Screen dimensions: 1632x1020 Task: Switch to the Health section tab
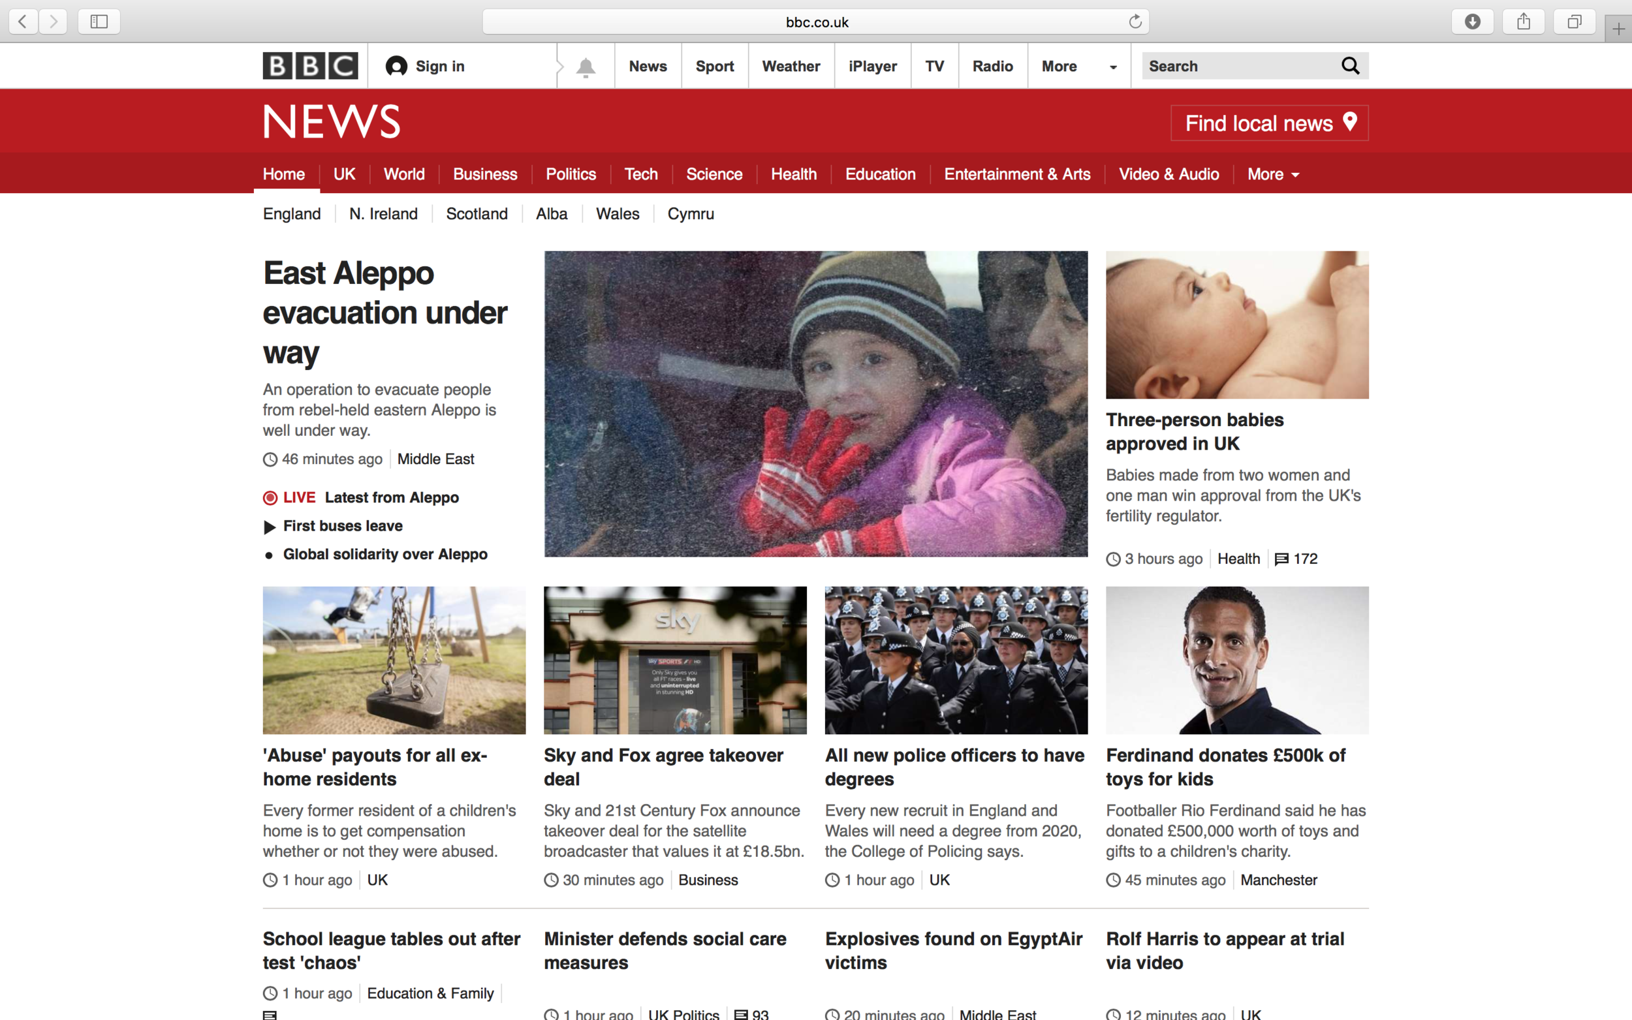793,174
